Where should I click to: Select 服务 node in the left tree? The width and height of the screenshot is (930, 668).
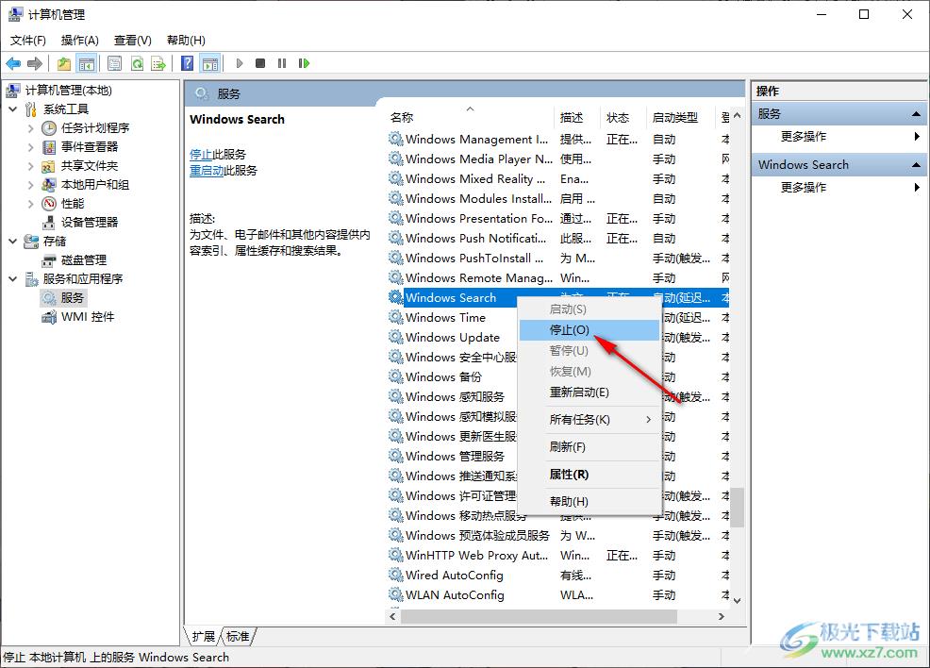tap(72, 298)
